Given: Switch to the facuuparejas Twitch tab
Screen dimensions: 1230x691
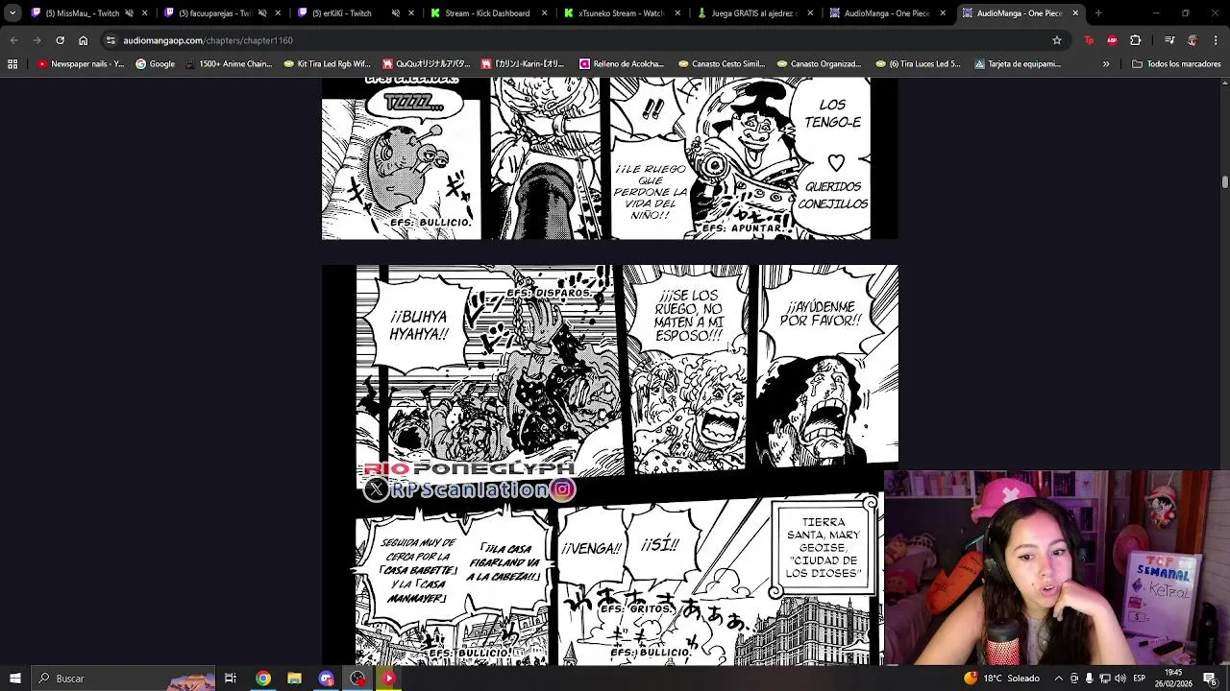Looking at the screenshot, I should point(220,13).
